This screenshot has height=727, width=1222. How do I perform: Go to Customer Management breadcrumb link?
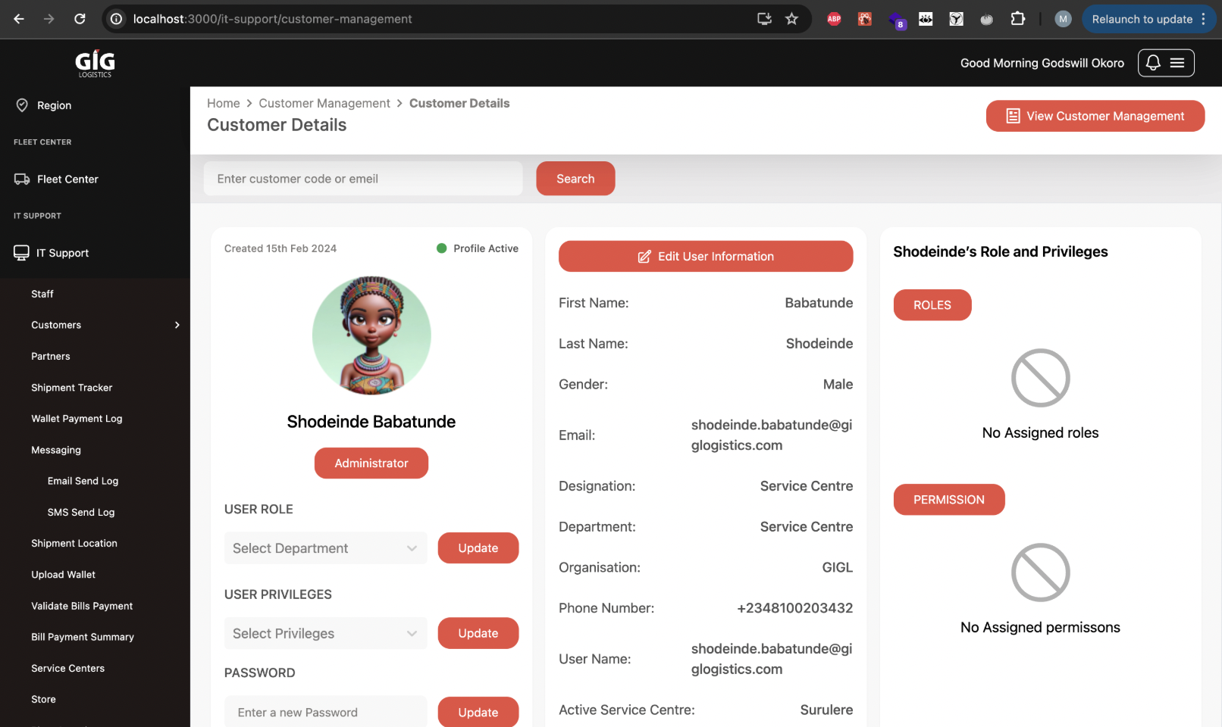324,103
